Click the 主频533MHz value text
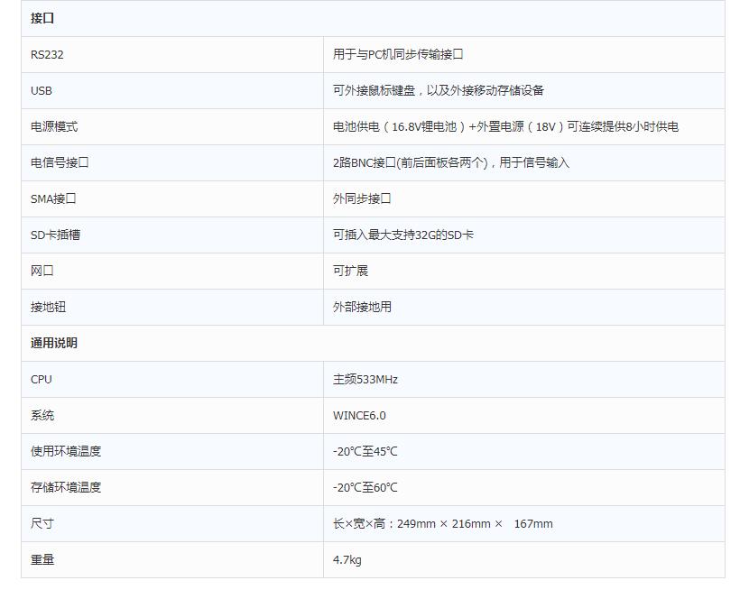749x599 pixels. coord(365,379)
